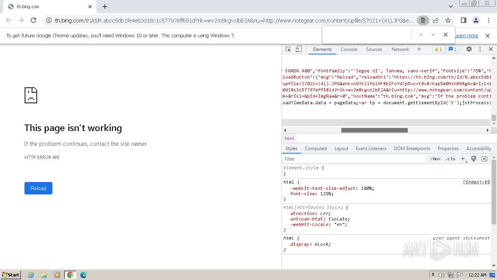Viewport: 497px width, 280px height.
Task: Reload page with toolbar refresh icon
Action: (x=33, y=21)
